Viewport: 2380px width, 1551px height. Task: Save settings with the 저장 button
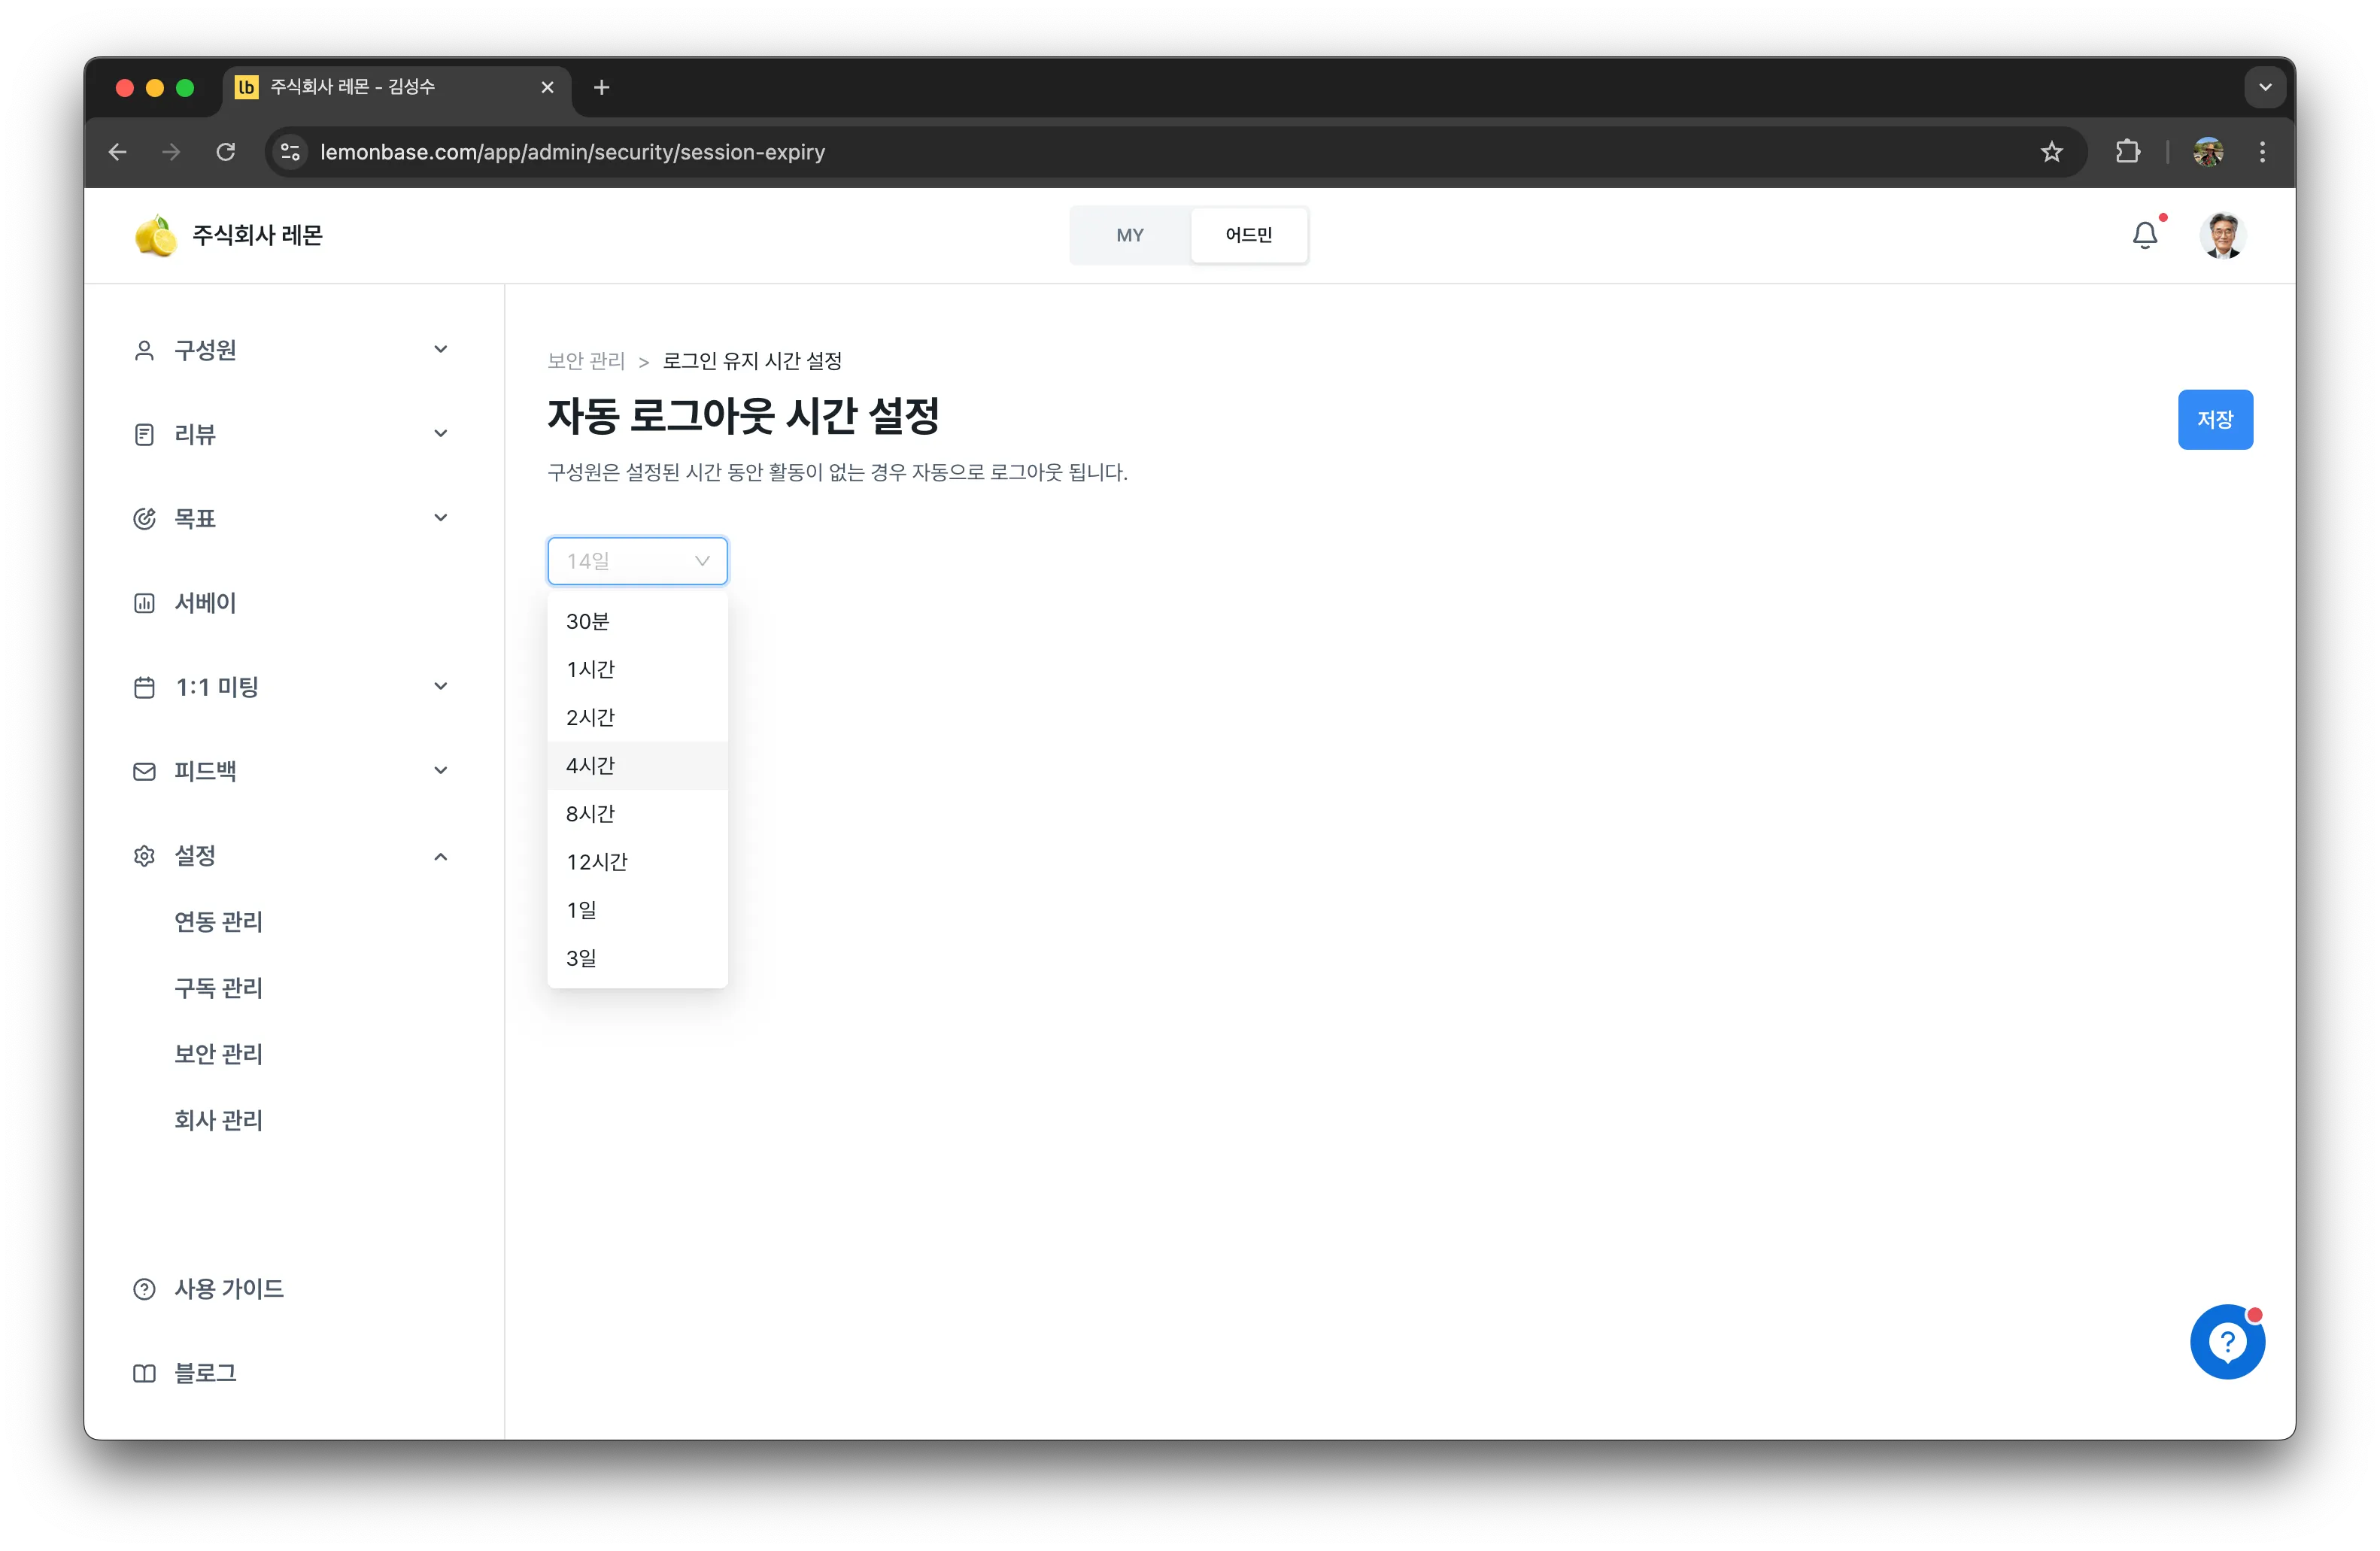(2215, 420)
